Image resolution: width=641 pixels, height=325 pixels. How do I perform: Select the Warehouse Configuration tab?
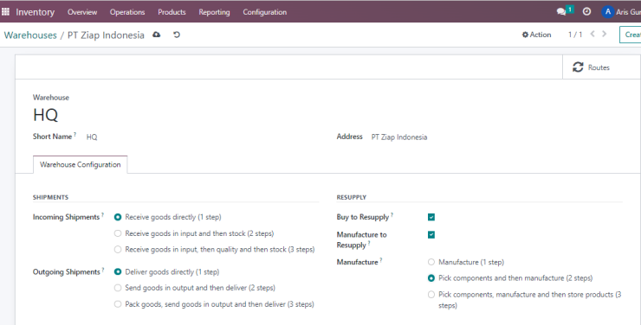coord(80,164)
